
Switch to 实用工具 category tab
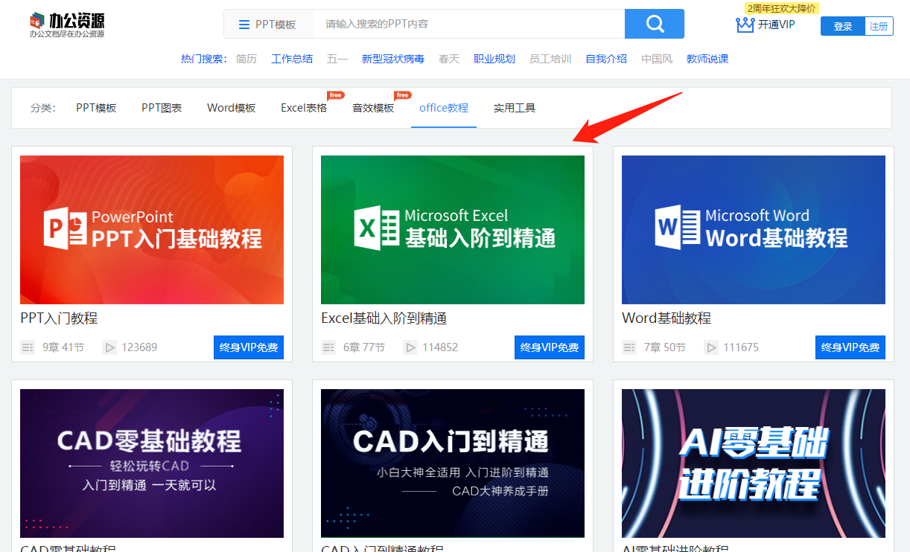[x=515, y=108]
